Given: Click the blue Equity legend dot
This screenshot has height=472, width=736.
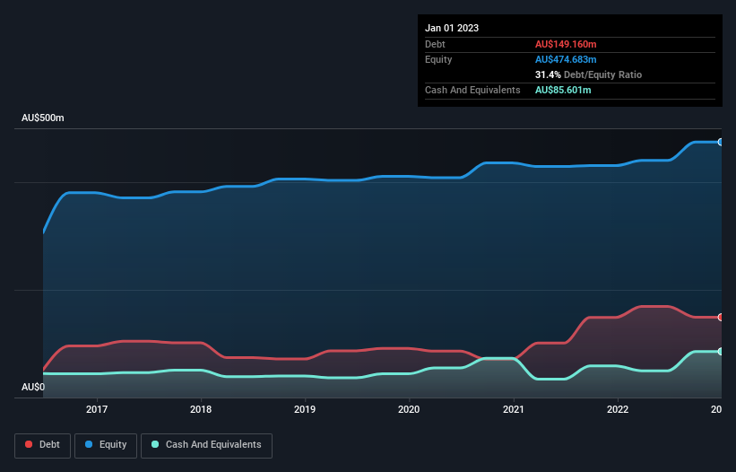Looking at the screenshot, I should pyautogui.click(x=89, y=444).
